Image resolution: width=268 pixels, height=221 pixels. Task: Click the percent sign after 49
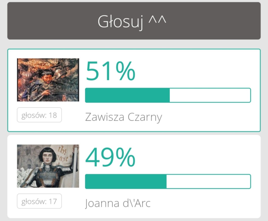125,158
